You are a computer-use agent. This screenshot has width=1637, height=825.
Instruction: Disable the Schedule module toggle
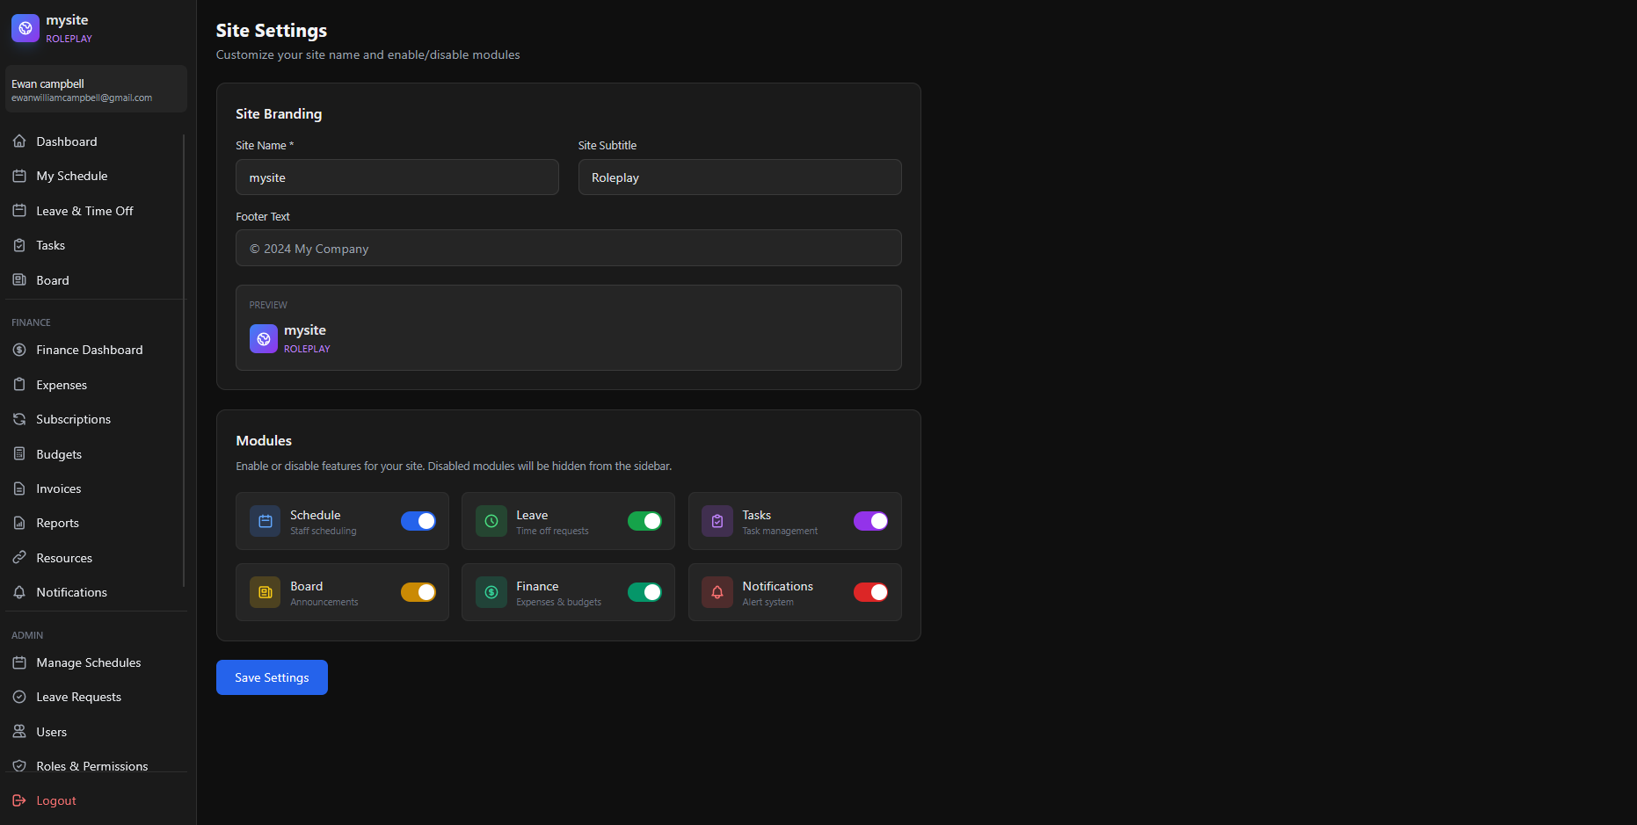coord(418,521)
